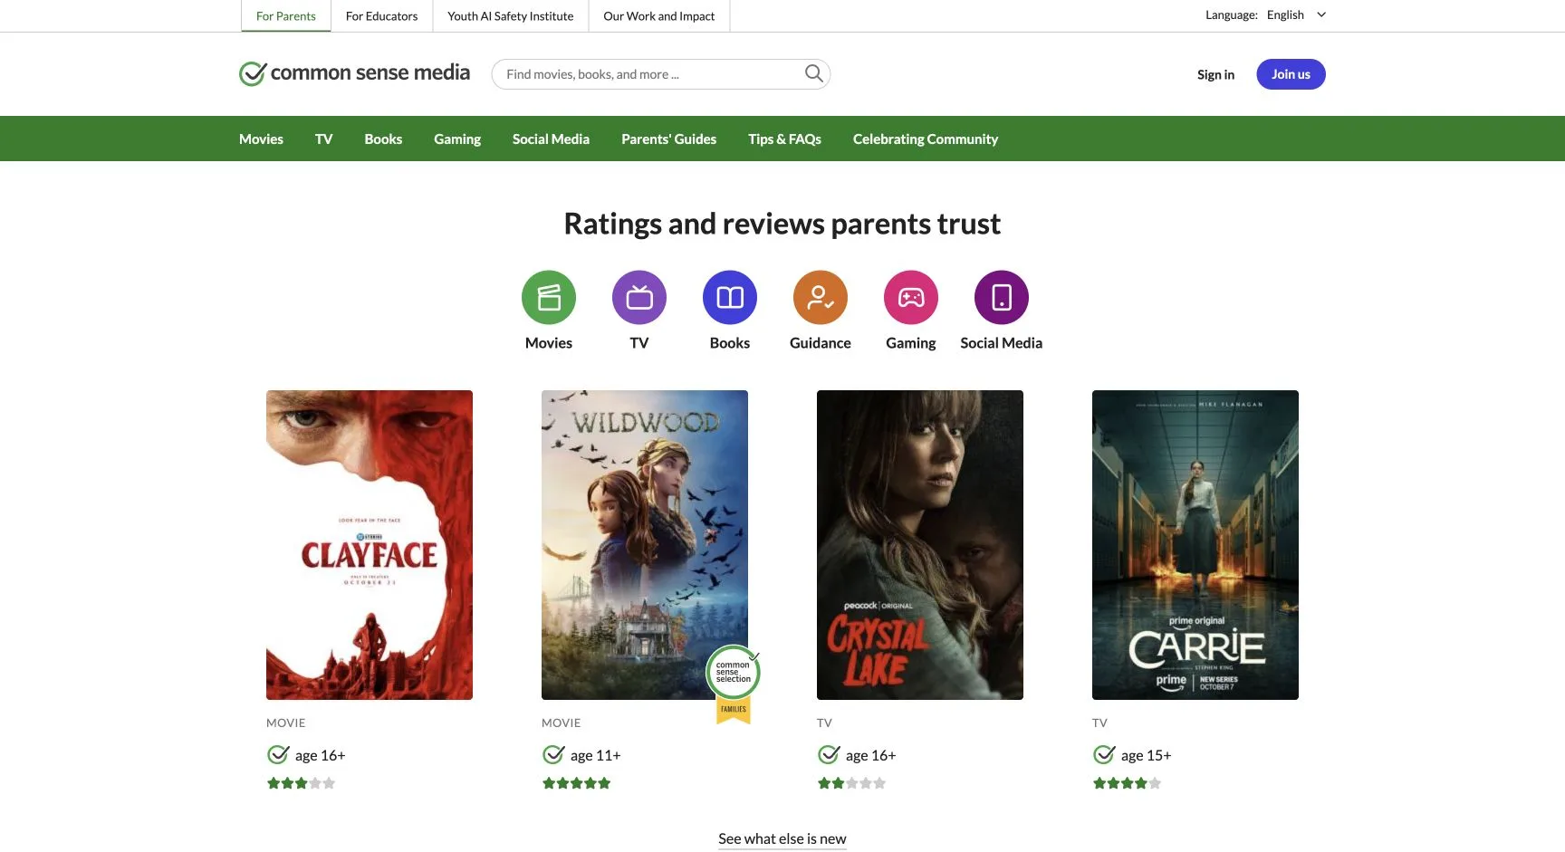1565x852 pixels.
Task: Open the Wildwood movie poster
Action: [x=645, y=545]
